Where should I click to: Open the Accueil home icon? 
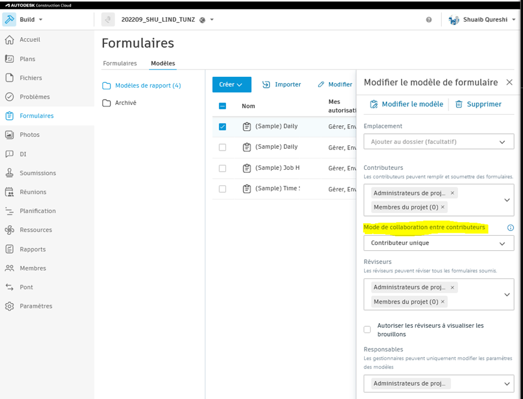pos(13,40)
